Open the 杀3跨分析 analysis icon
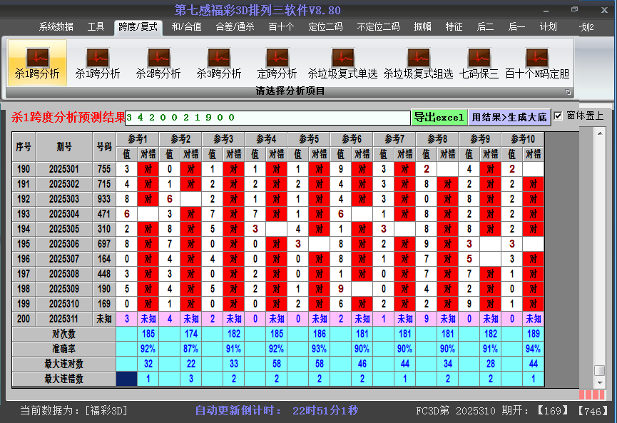This screenshot has width=617, height=423. 218,63
